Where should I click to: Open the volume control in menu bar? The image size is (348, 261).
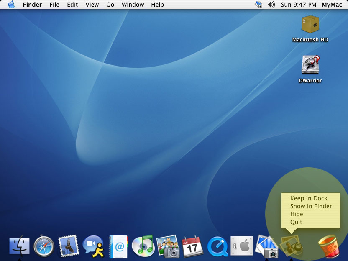click(271, 5)
